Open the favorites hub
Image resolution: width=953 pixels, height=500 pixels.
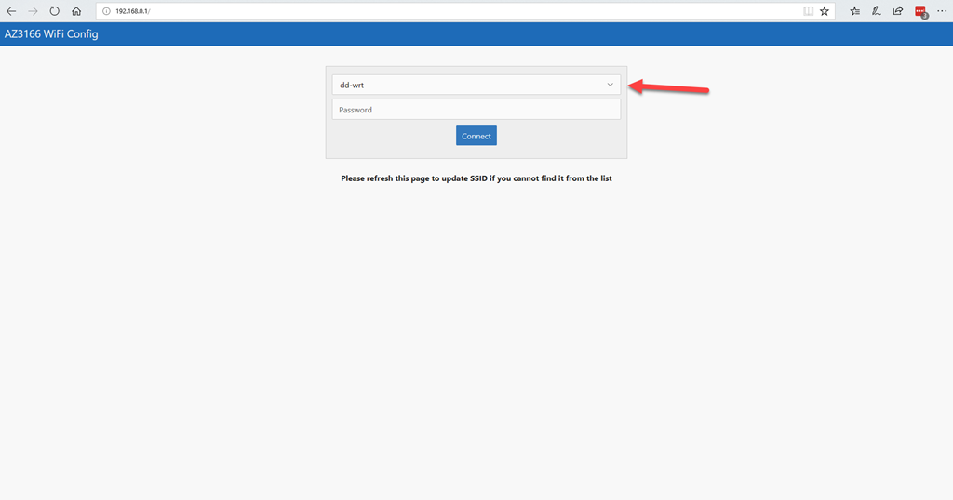tap(855, 11)
